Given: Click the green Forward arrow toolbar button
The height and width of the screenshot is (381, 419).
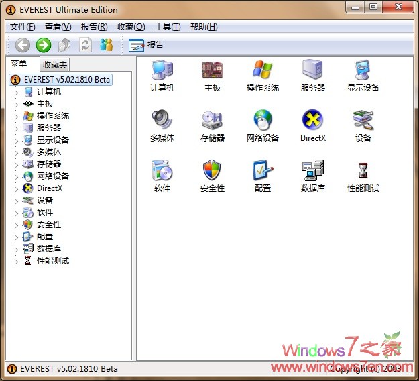Looking at the screenshot, I should (x=44, y=45).
